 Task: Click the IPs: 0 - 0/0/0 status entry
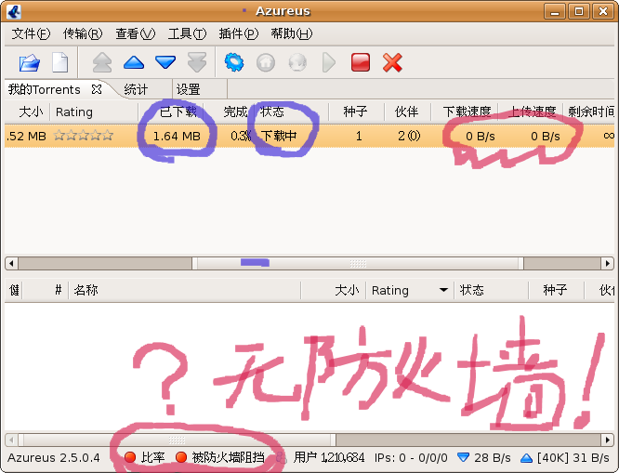[411, 457]
